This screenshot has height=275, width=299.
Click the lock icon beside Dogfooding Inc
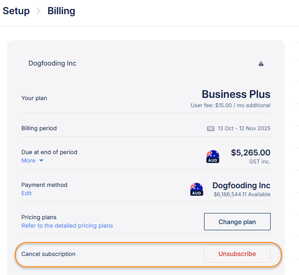click(x=261, y=64)
